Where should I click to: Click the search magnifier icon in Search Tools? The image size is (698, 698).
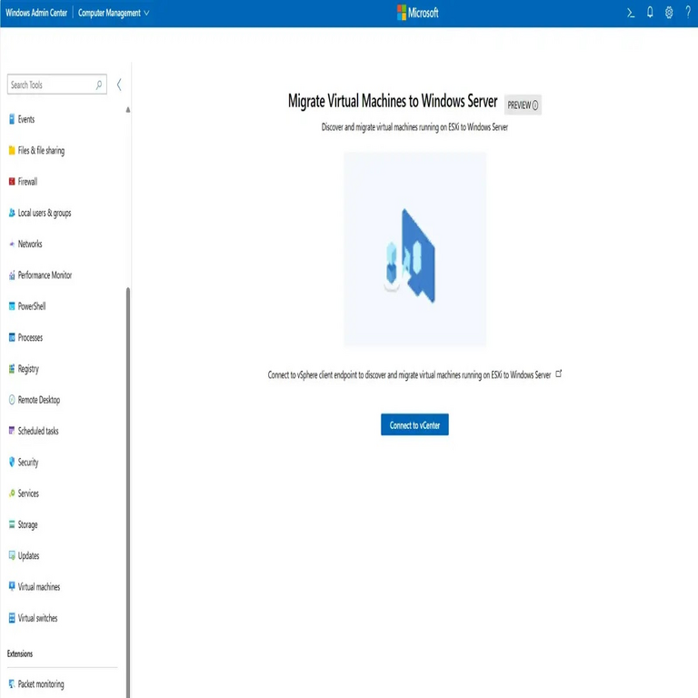tap(99, 85)
